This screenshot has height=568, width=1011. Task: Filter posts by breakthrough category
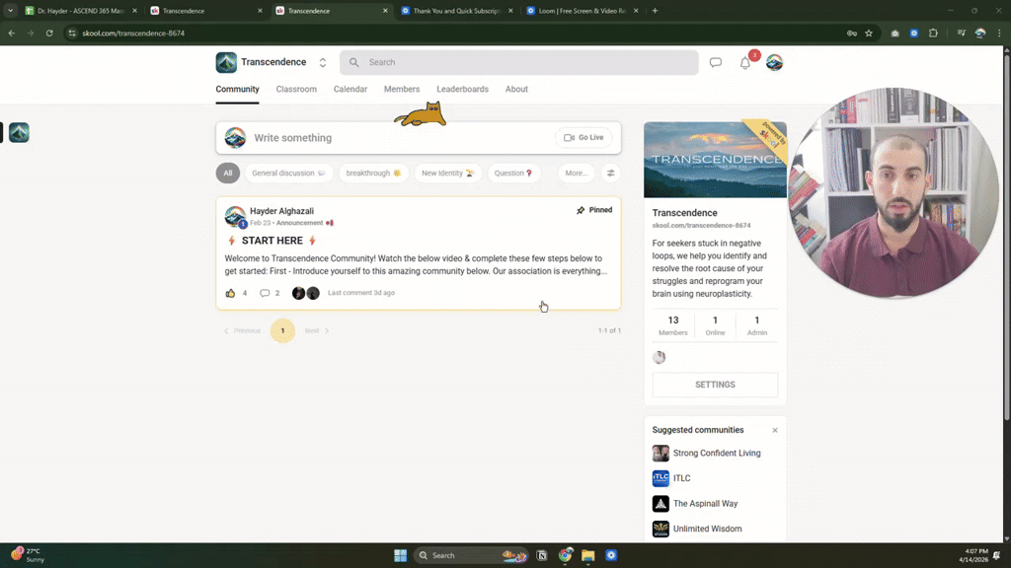pos(373,173)
